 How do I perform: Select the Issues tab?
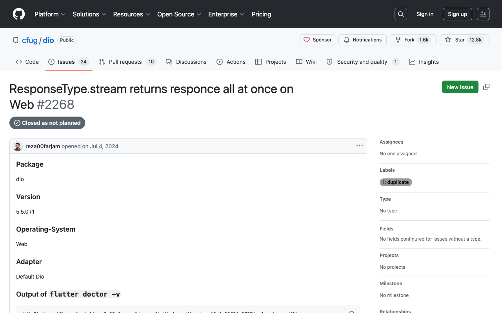69,62
